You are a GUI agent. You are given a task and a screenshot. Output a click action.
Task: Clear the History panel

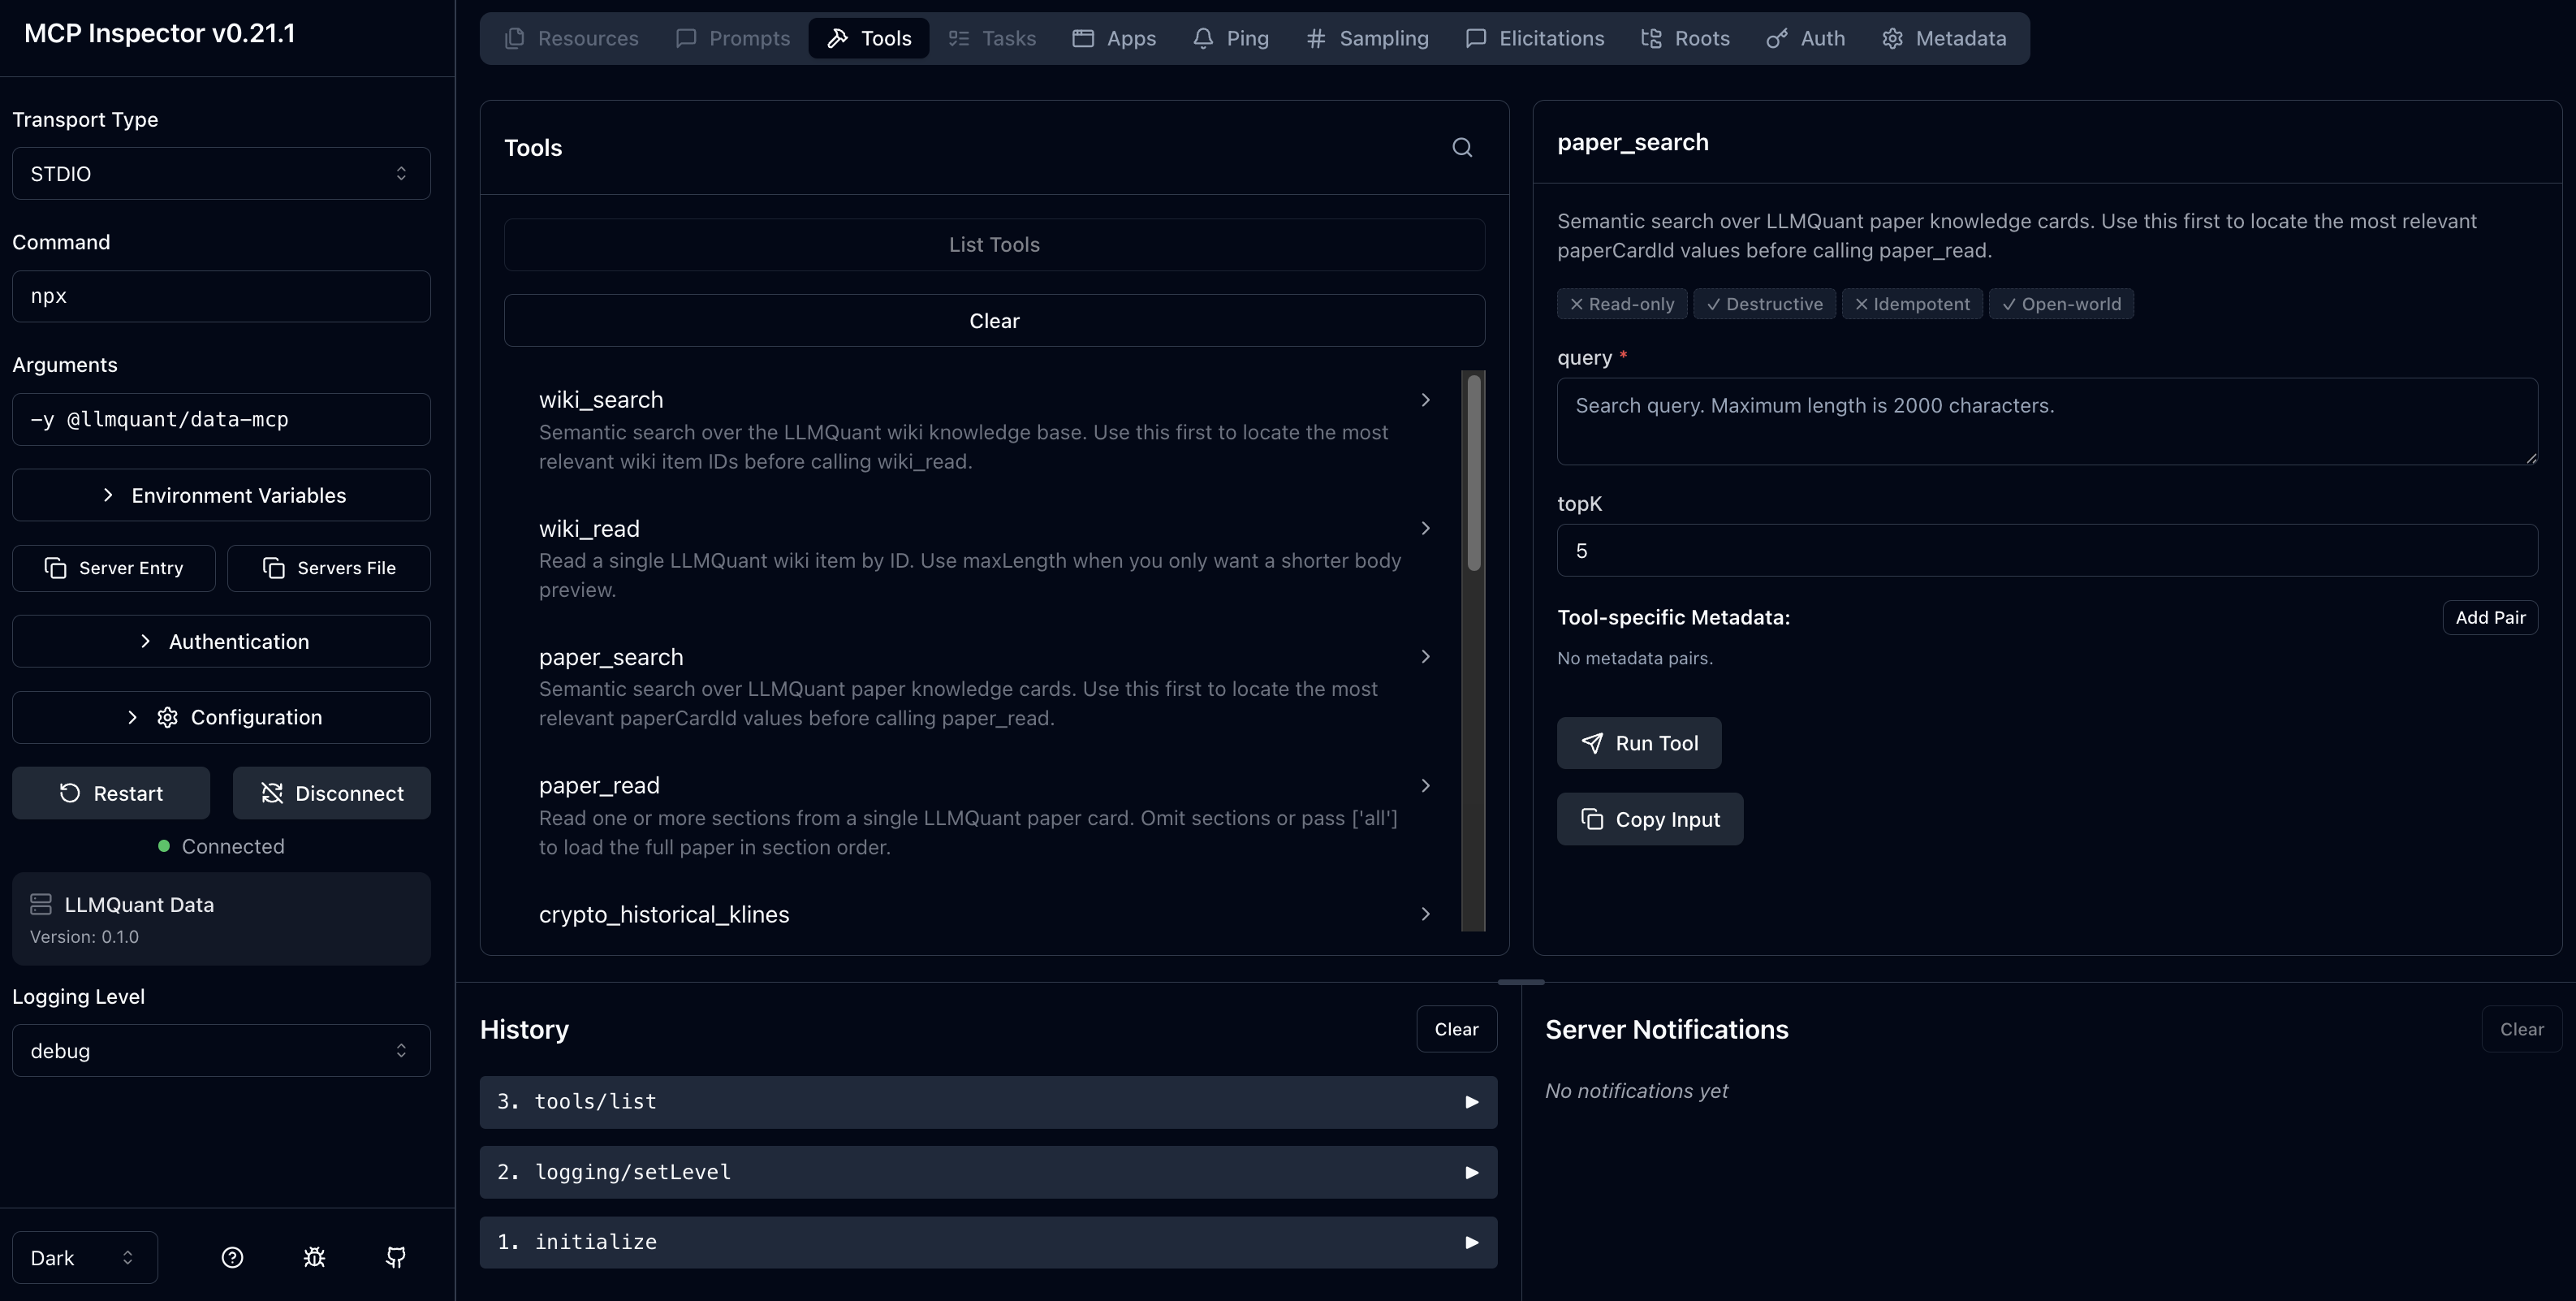[x=1456, y=1029]
